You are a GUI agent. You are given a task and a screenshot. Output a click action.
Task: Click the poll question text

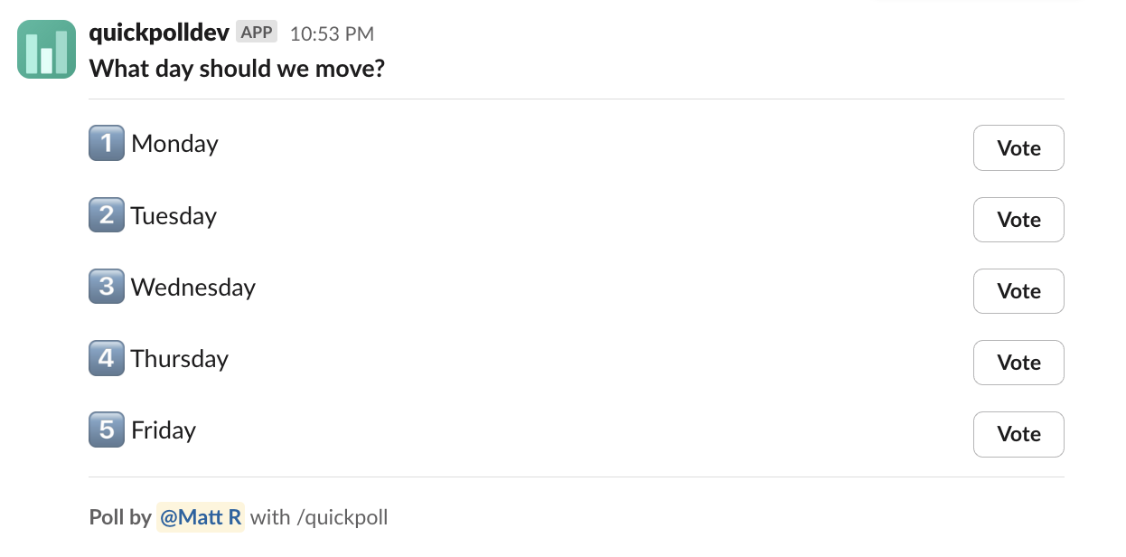[237, 68]
